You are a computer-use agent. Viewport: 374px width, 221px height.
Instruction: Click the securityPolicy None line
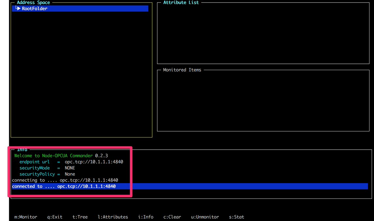coord(47,174)
